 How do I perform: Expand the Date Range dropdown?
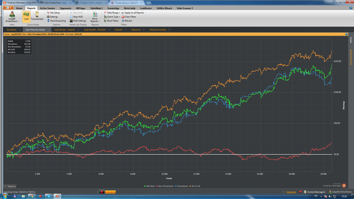pos(112,13)
